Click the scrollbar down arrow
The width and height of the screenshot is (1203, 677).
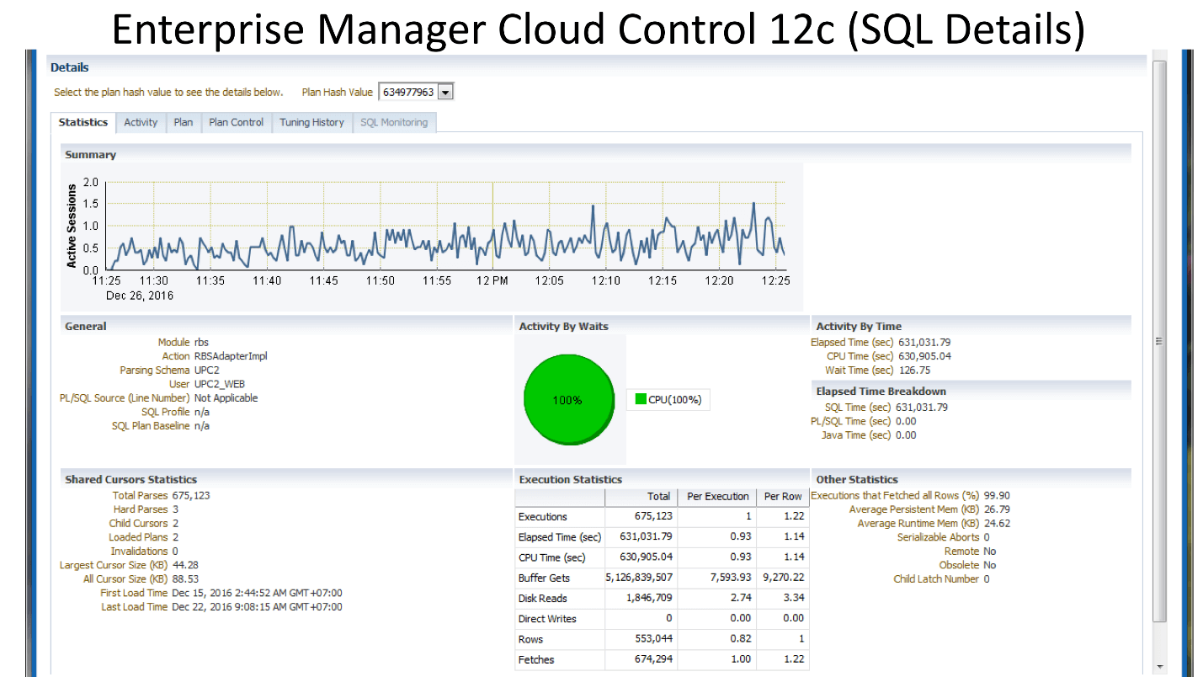pos(1160,667)
